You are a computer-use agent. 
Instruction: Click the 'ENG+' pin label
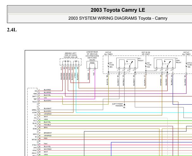(x=34, y=153)
